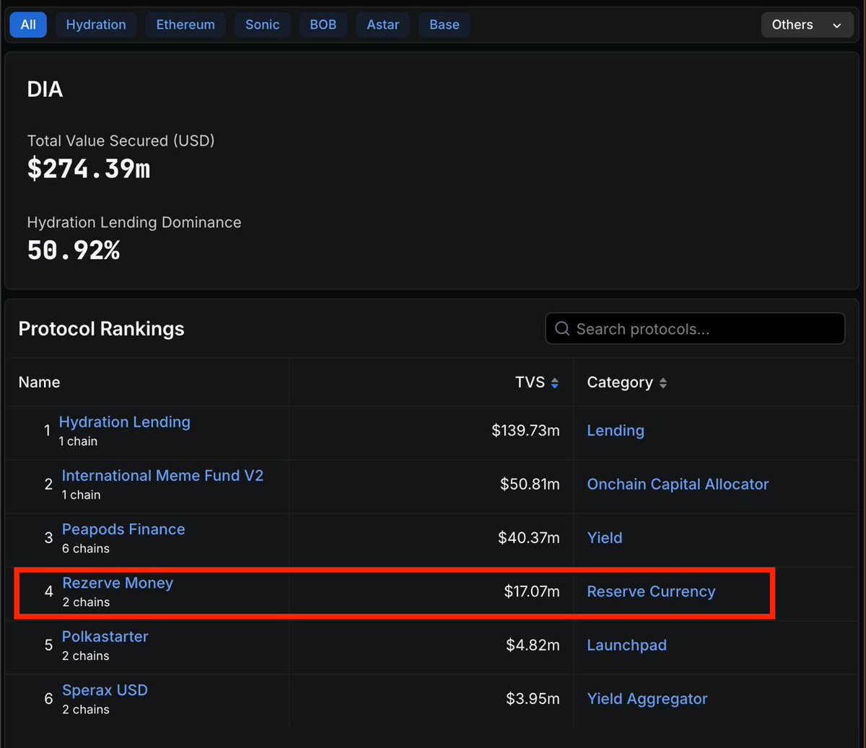Image resolution: width=866 pixels, height=748 pixels.
Task: Sort table by TVS column
Action: point(537,382)
